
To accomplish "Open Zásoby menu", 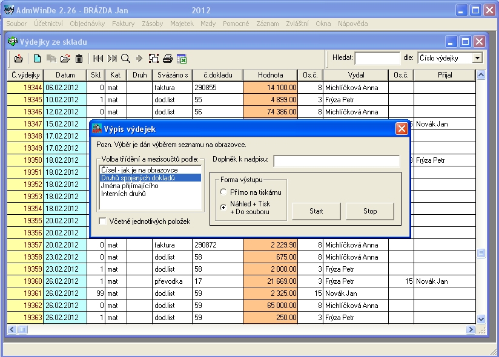I will tap(153, 24).
